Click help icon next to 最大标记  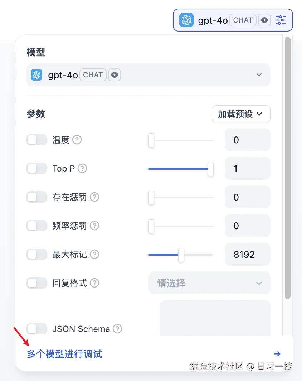(x=94, y=254)
